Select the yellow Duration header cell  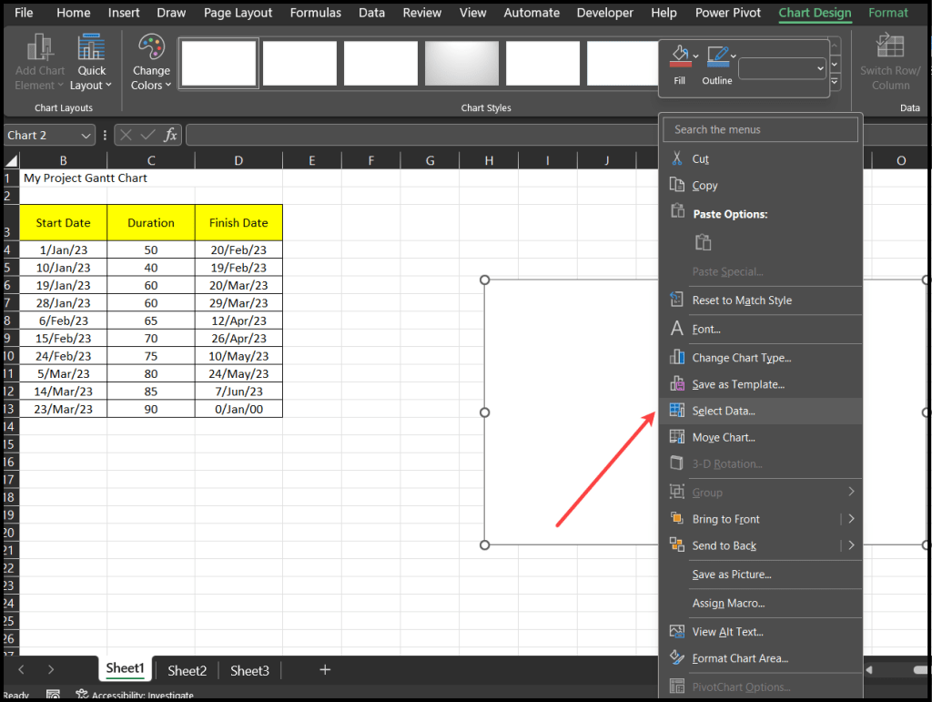pyautogui.click(x=151, y=222)
